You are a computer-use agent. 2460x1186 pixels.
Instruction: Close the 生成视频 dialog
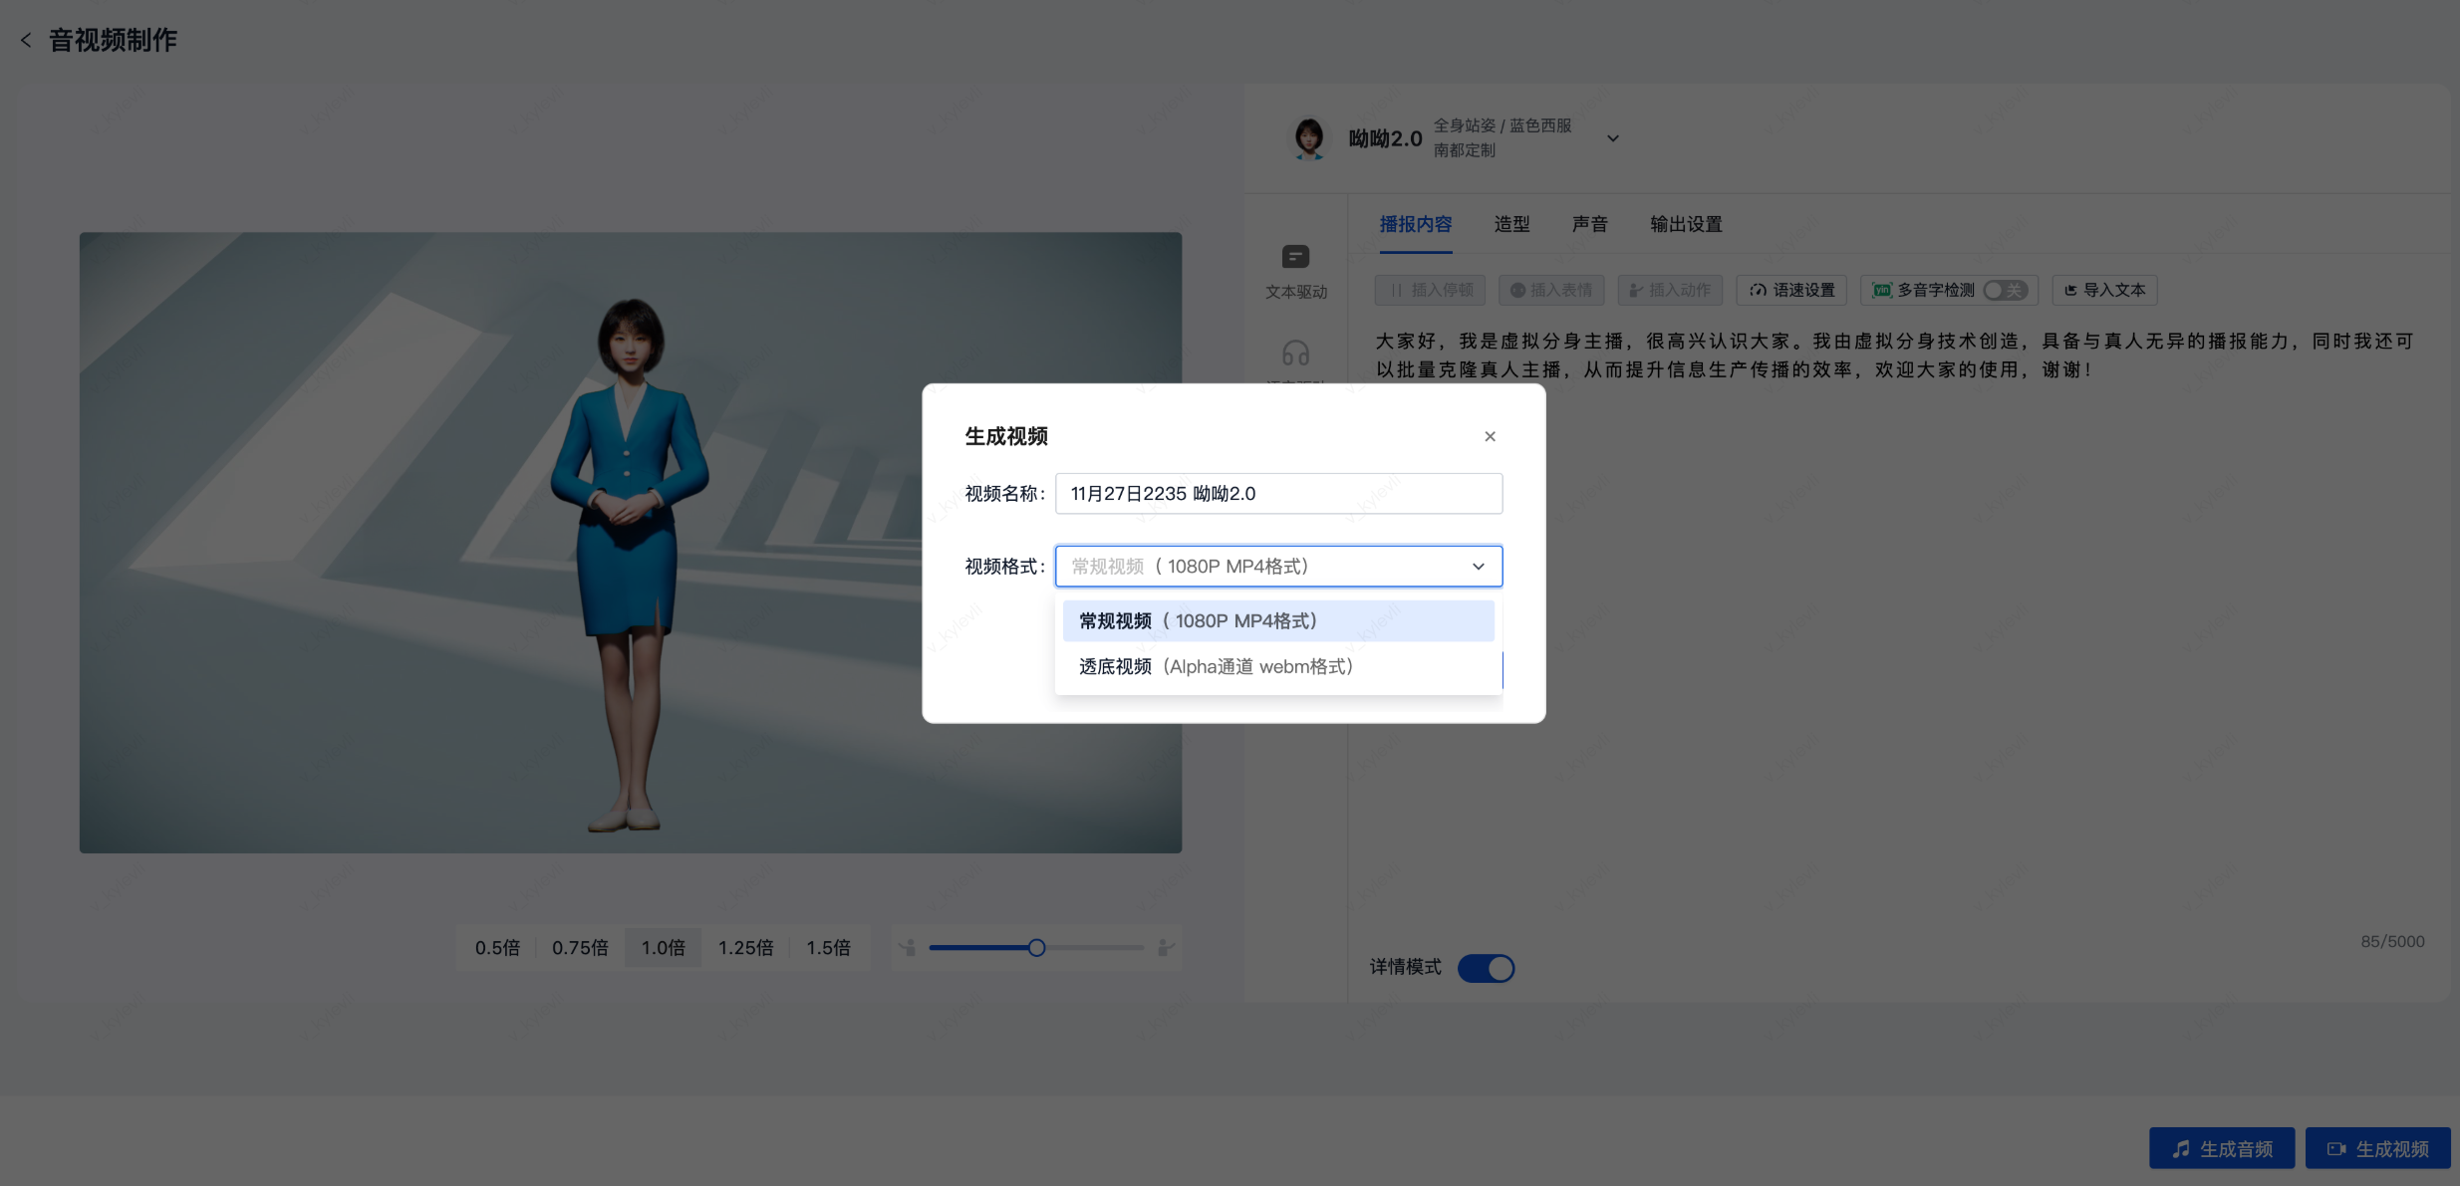pyautogui.click(x=1490, y=436)
